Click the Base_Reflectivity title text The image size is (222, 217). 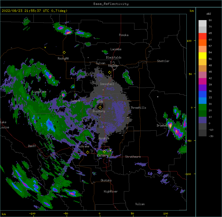[x=111, y=4]
